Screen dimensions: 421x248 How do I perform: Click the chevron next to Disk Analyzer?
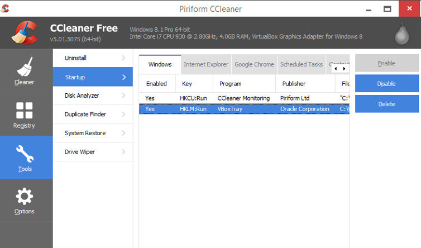(x=123, y=96)
